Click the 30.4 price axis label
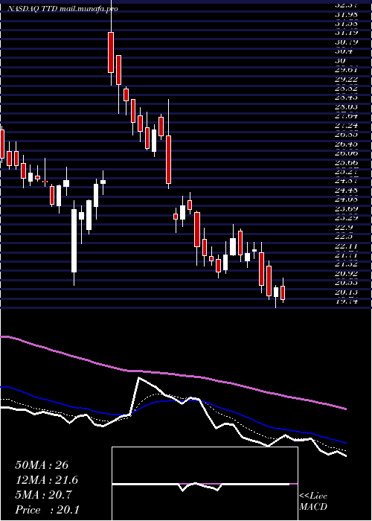372x521 pixels. click(344, 51)
